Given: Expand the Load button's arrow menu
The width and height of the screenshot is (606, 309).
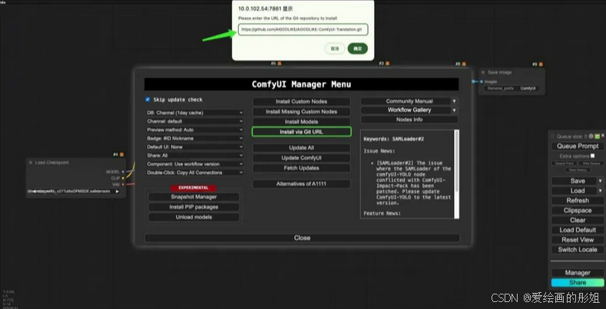Looking at the screenshot, I should [600, 191].
